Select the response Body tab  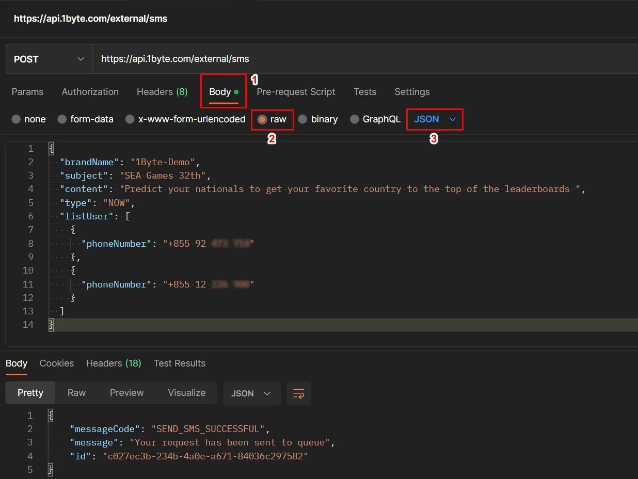point(17,363)
